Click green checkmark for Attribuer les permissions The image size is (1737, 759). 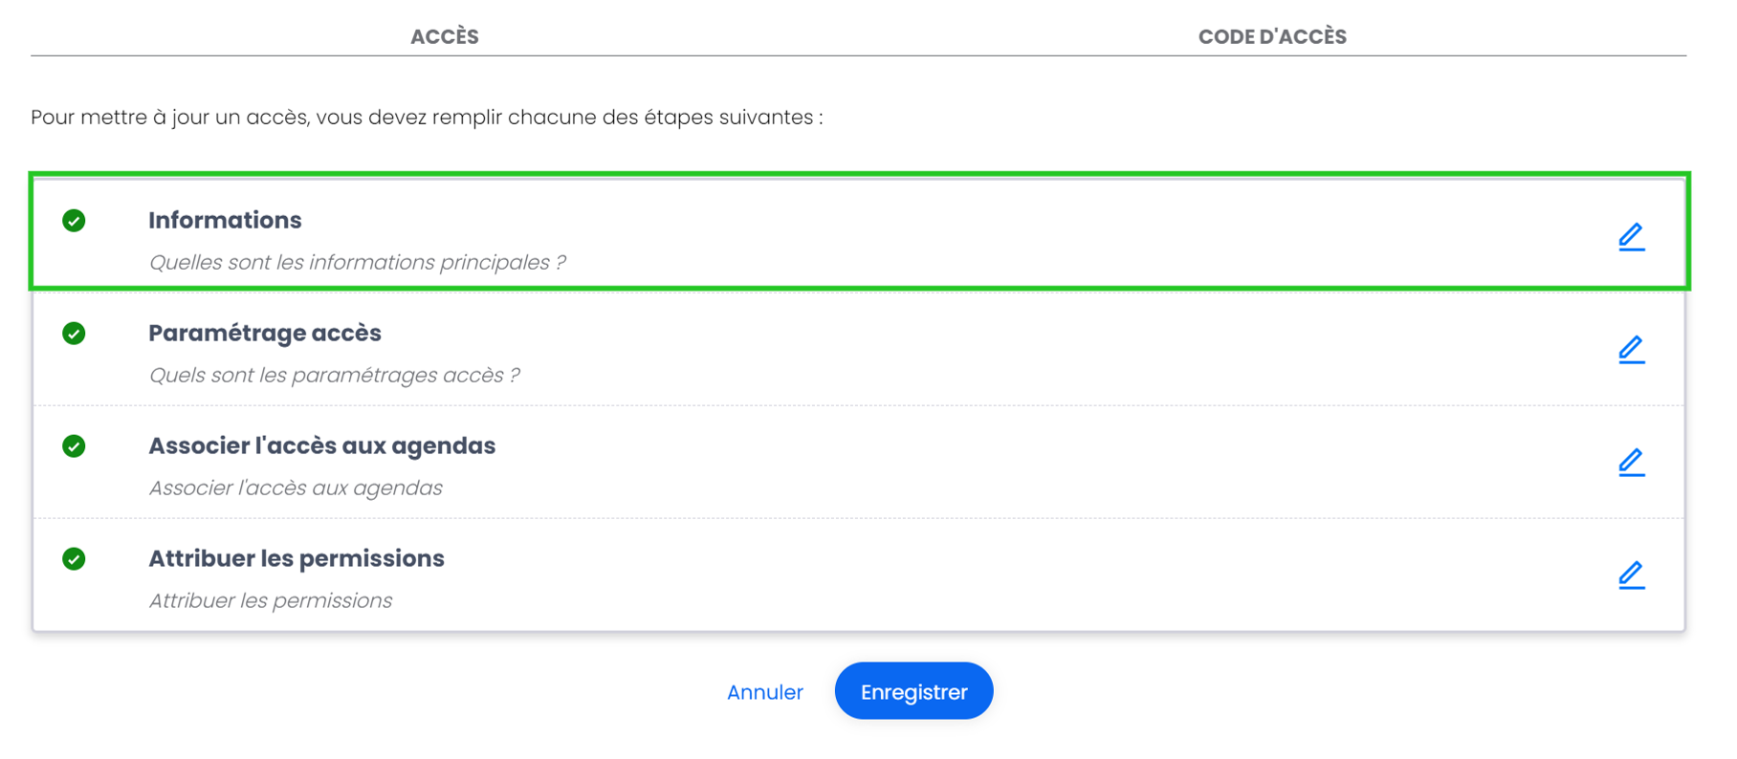coord(74,559)
